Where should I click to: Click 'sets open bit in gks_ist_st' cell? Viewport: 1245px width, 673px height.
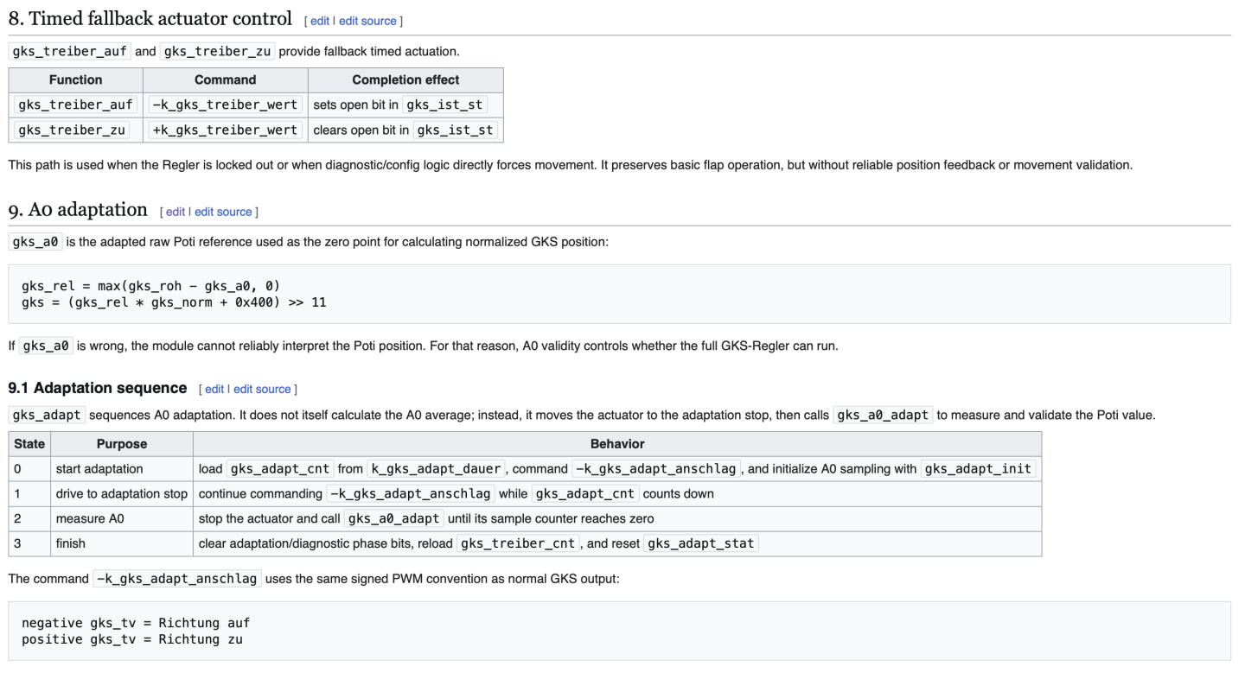pos(405,105)
